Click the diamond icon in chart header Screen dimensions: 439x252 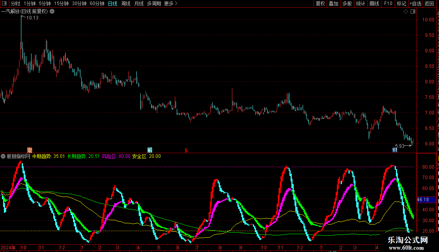coord(406,12)
